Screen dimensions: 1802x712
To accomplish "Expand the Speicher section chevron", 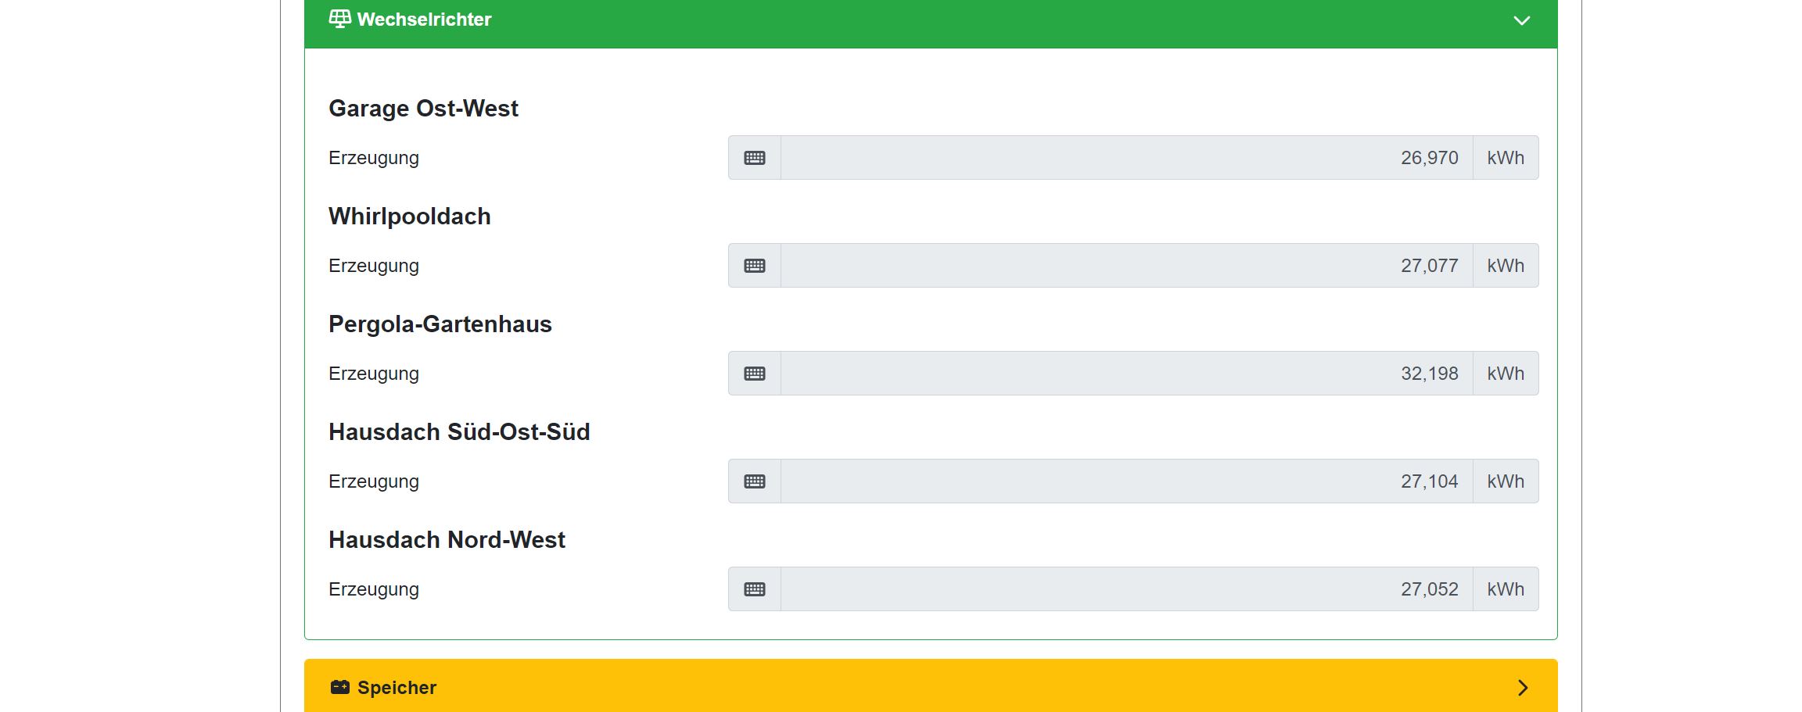I will point(1522,688).
